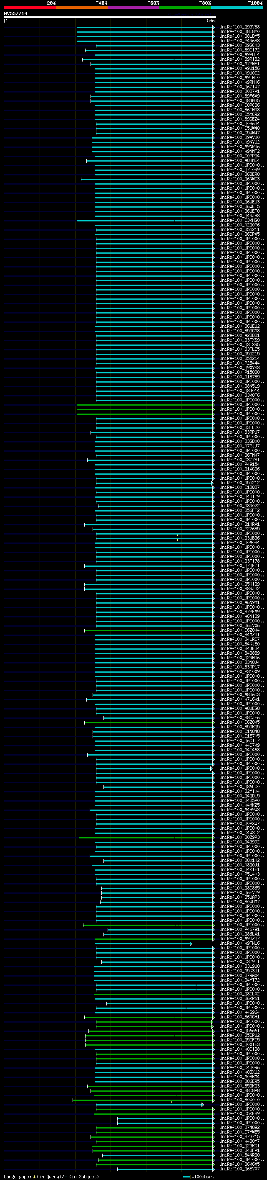
Task: Select hit UniRef100_Q8L8Y0
Action: coord(239,32)
